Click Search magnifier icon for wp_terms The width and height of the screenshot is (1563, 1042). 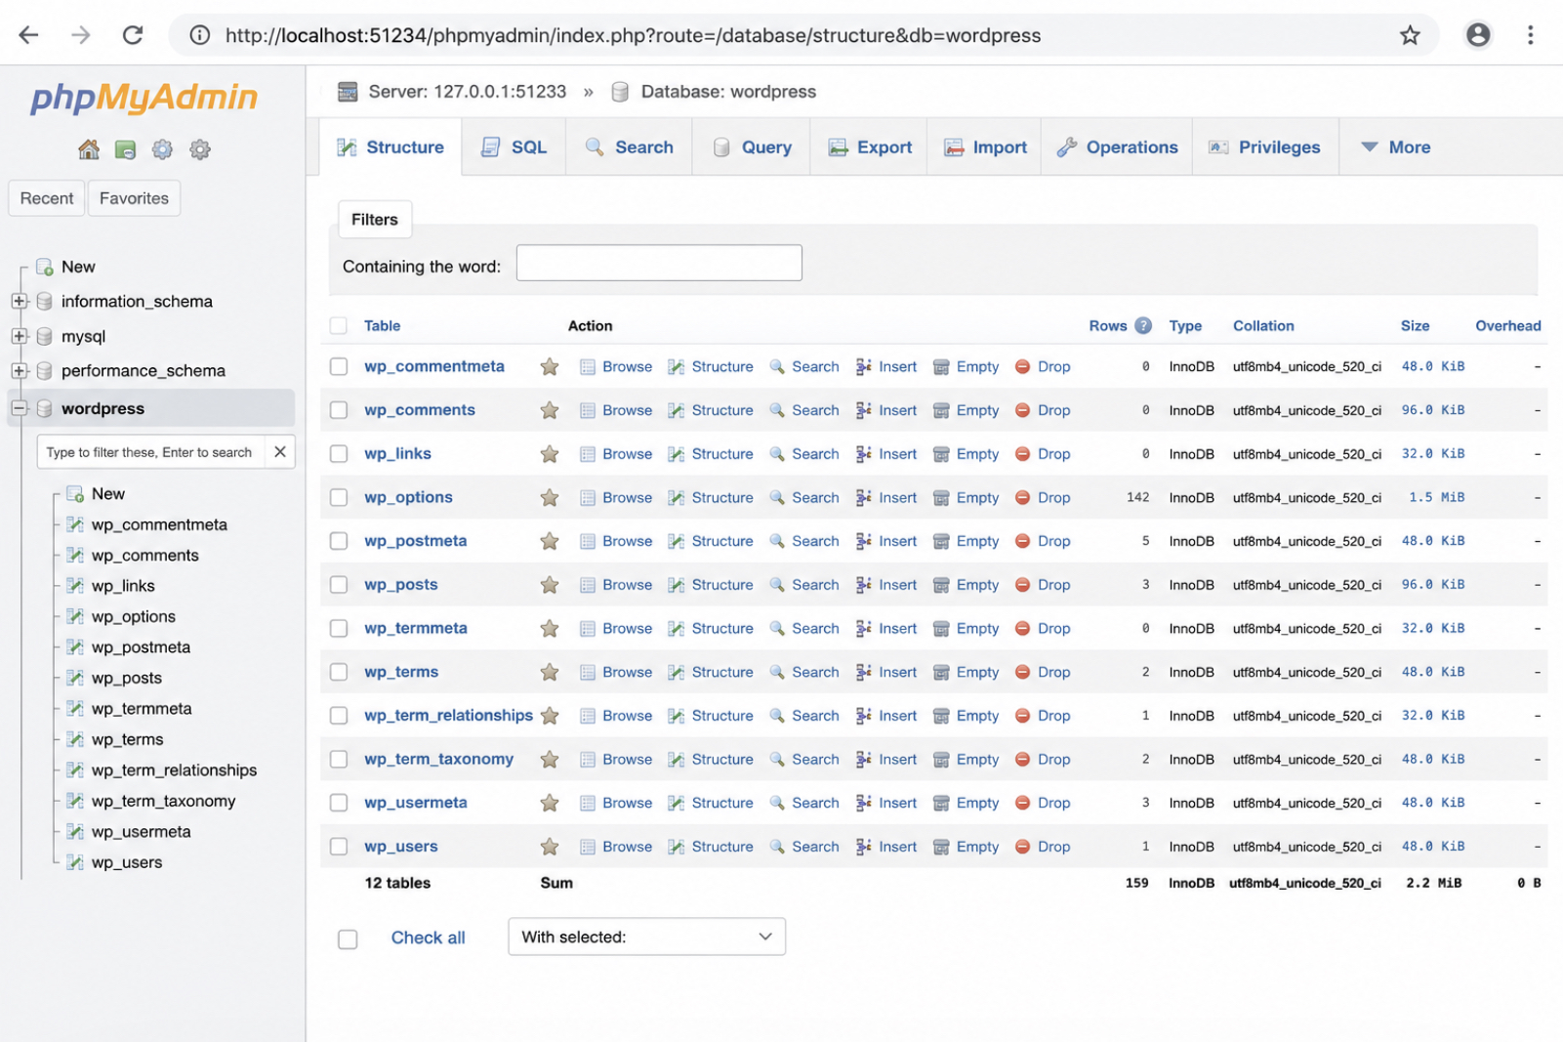coord(777,672)
